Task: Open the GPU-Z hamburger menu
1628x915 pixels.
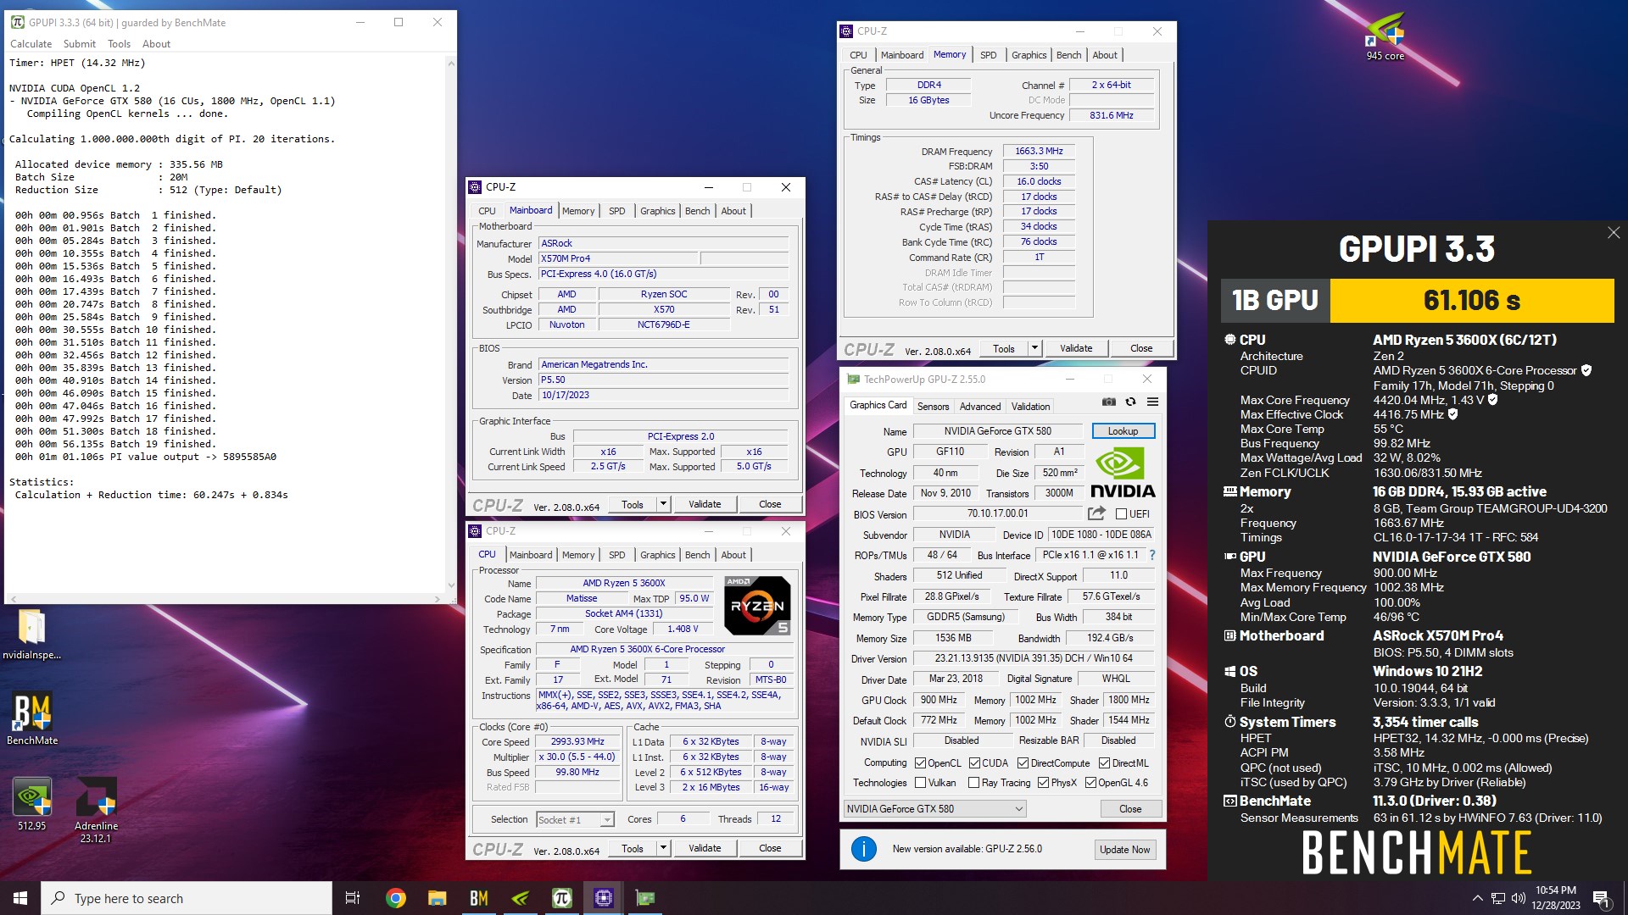Action: pyautogui.click(x=1152, y=402)
